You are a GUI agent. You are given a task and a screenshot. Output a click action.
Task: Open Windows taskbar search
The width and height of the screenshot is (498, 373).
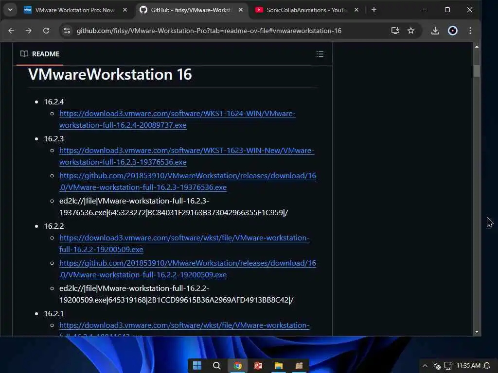coord(216,366)
